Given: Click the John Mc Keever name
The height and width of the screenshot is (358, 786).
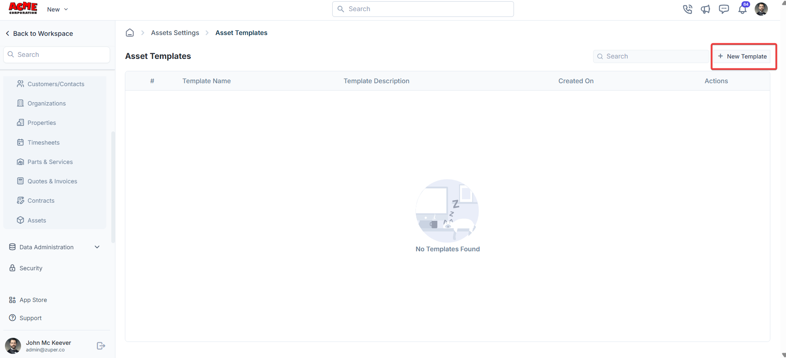Looking at the screenshot, I should (x=49, y=343).
